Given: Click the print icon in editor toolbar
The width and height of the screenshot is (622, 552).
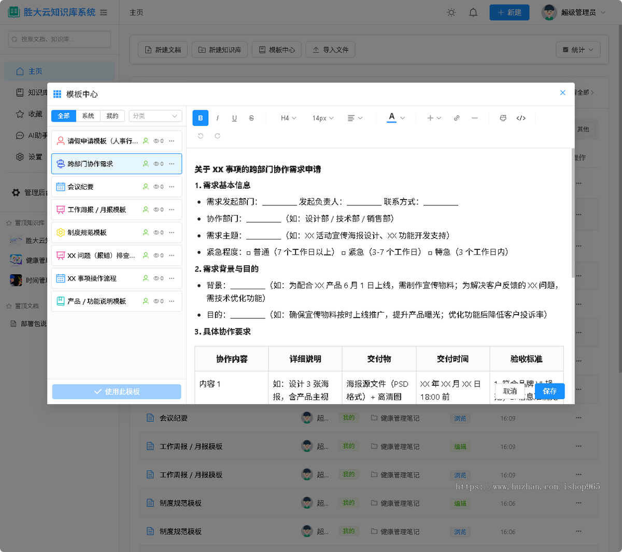Looking at the screenshot, I should click(503, 118).
